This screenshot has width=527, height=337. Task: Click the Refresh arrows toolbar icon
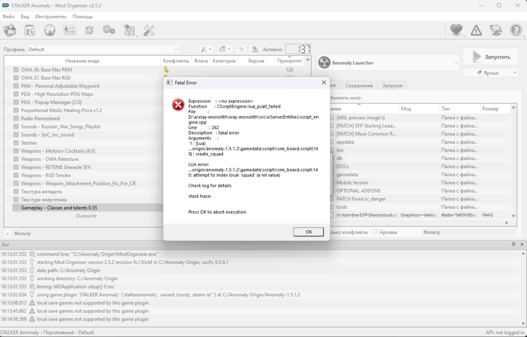click(x=89, y=31)
